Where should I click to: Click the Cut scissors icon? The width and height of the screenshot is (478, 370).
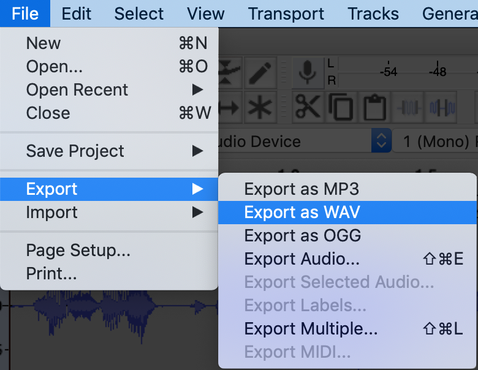tap(308, 108)
